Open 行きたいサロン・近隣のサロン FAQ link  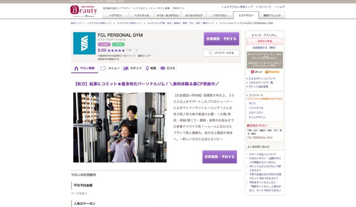[265, 160]
